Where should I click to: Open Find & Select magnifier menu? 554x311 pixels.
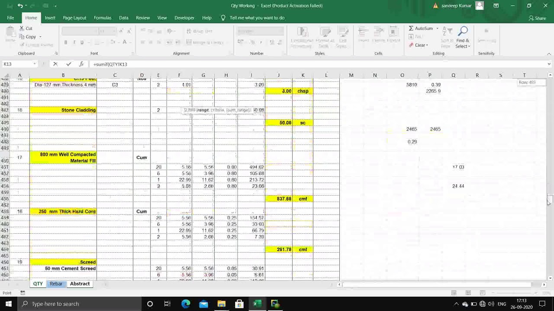463,38
